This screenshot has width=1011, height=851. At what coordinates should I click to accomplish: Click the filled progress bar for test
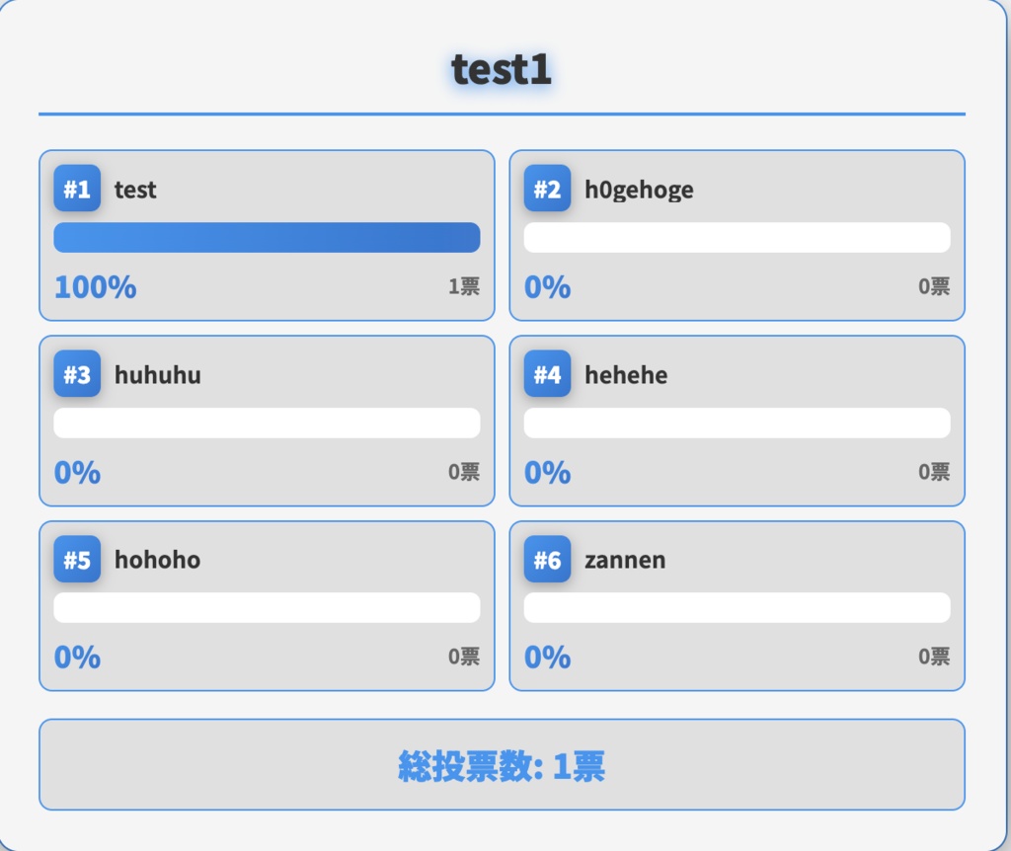point(267,238)
